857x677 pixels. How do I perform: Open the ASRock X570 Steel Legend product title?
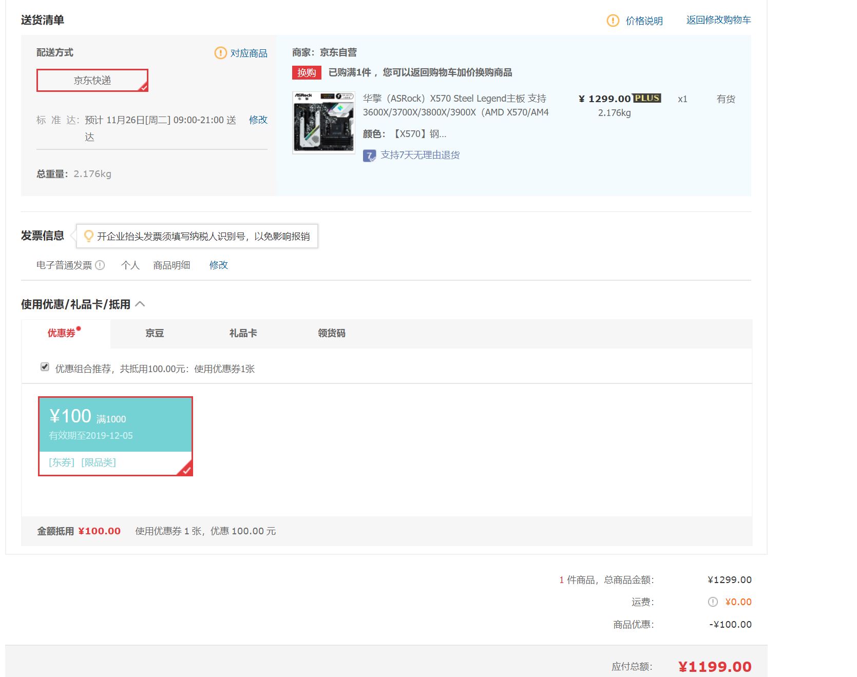[455, 105]
